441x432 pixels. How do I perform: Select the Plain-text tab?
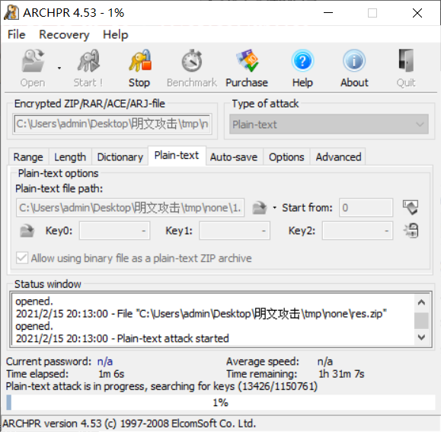pyautogui.click(x=177, y=155)
